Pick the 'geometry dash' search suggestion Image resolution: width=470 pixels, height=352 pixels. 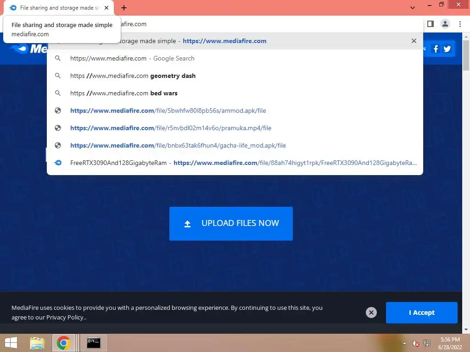coord(235,76)
